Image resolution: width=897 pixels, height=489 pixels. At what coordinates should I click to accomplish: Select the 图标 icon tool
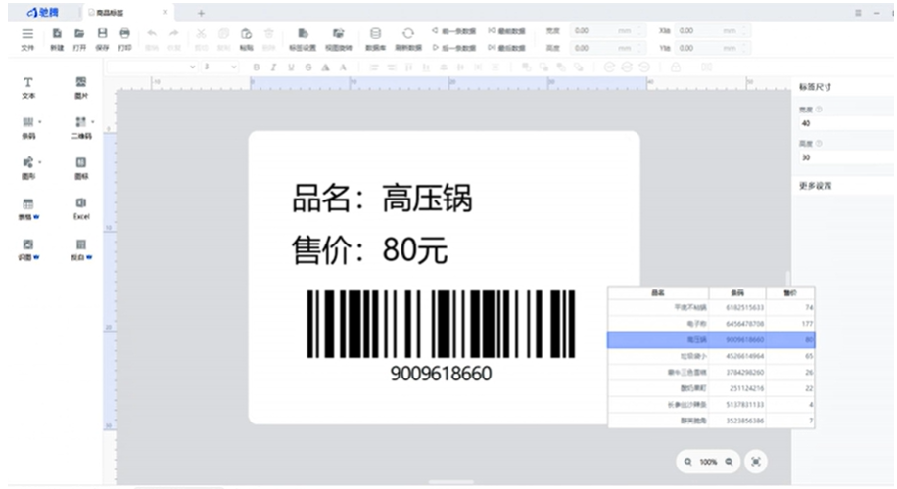pyautogui.click(x=81, y=168)
